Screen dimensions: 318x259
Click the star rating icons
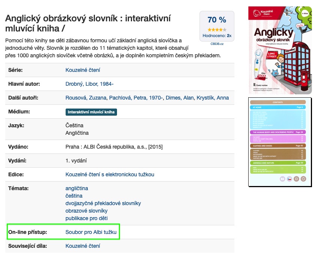pyautogui.click(x=217, y=30)
